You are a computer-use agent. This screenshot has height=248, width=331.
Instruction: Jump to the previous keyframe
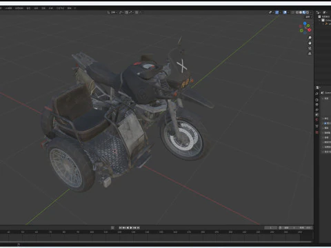coord(124,228)
